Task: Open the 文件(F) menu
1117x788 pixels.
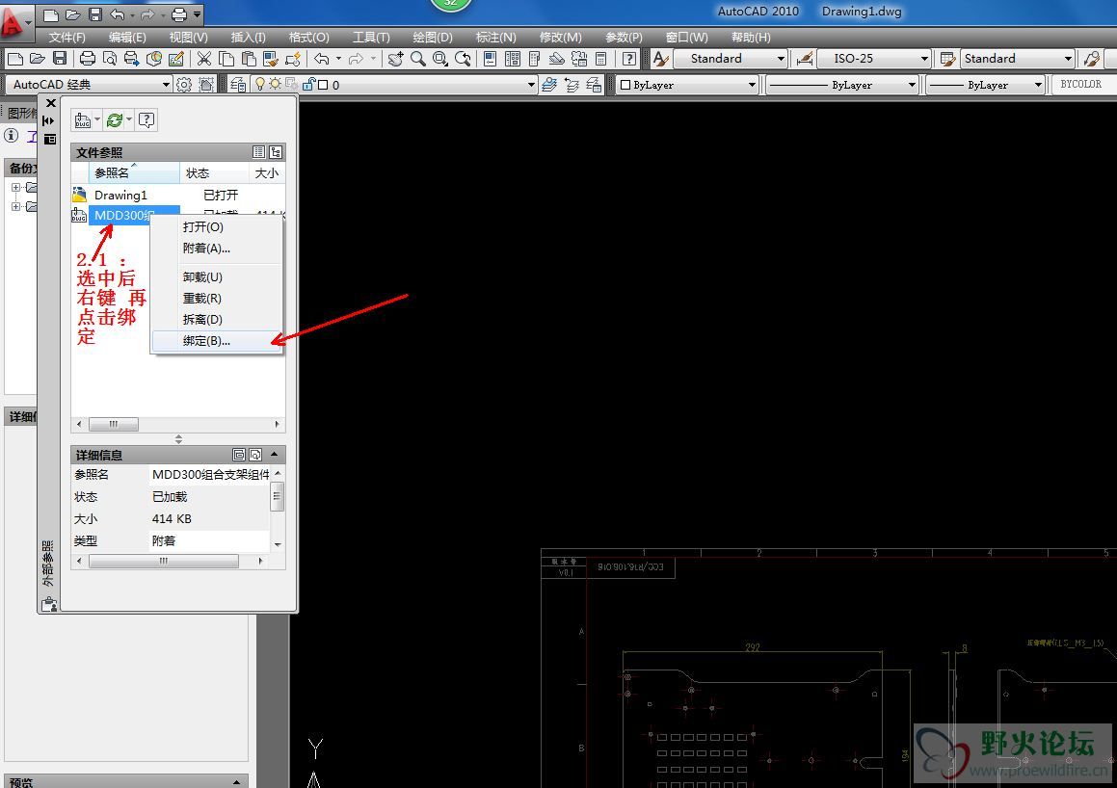Action: 66,37
